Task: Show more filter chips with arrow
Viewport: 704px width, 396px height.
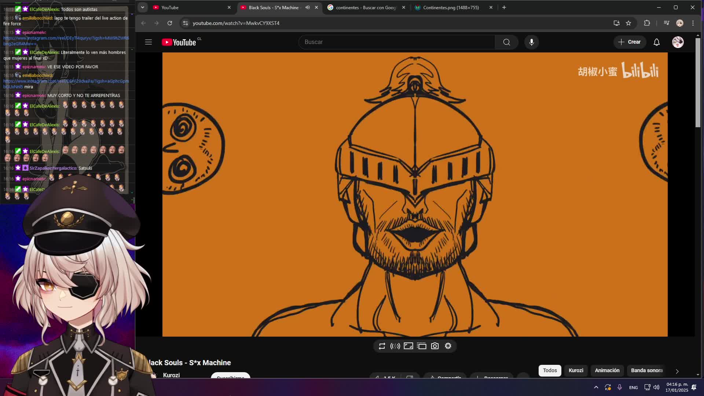Action: click(x=677, y=371)
